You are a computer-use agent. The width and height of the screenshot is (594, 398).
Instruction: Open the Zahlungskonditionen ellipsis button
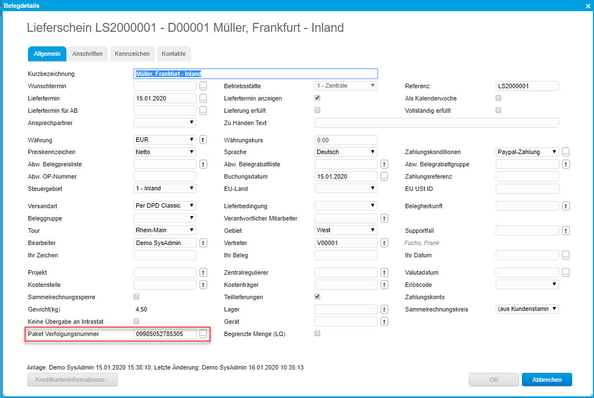[566, 152]
